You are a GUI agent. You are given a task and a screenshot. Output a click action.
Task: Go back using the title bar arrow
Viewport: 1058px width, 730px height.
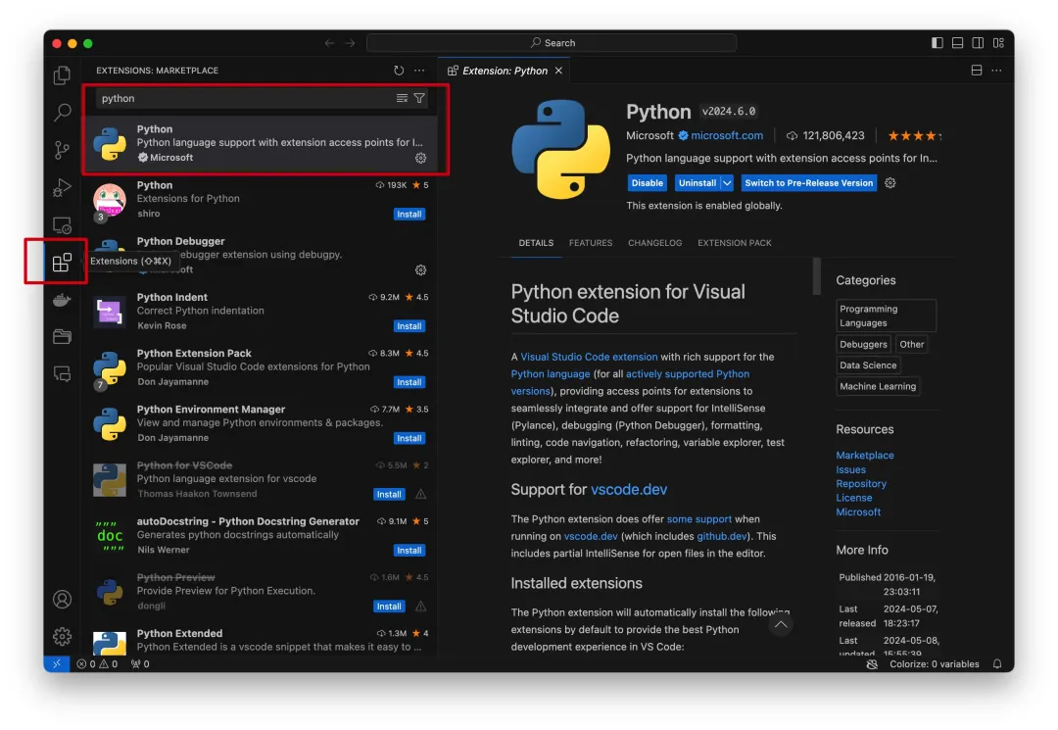point(329,43)
